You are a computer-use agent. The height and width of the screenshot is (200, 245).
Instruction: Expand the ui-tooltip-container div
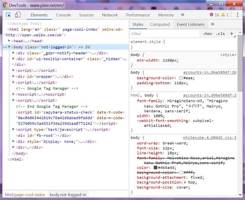pos(13,59)
